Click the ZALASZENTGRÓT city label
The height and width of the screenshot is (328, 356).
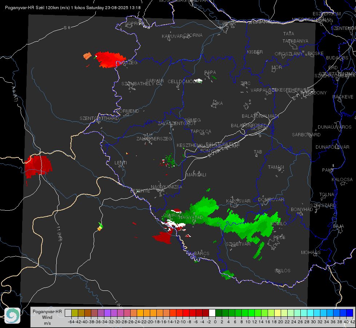pos(177,124)
